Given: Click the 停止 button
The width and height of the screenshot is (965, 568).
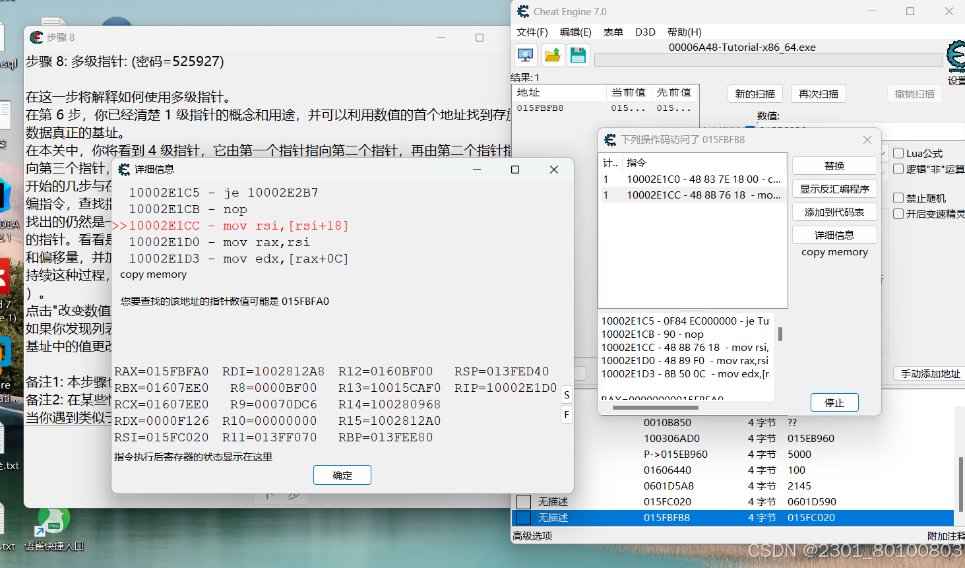Looking at the screenshot, I should pyautogui.click(x=834, y=402).
